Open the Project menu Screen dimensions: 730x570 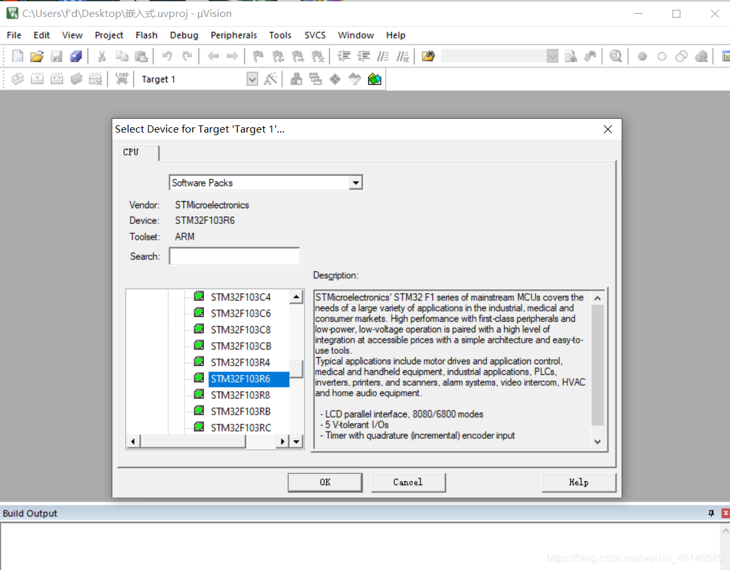109,35
